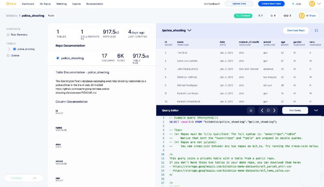Expand the account dropdown chevron
Viewport: 324px width, 187px height.
(319, 4)
